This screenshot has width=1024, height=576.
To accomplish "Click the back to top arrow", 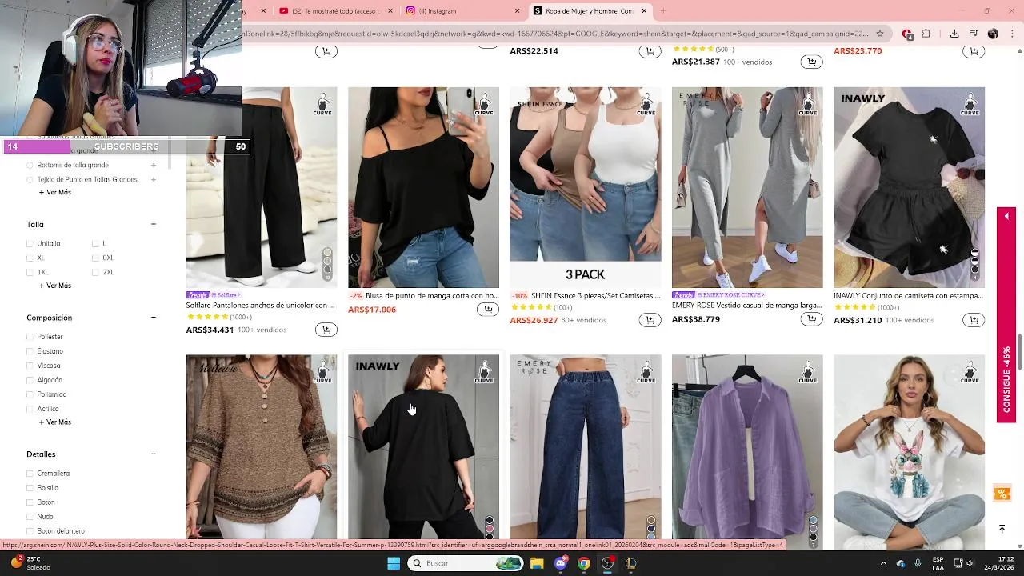I will [x=1002, y=529].
